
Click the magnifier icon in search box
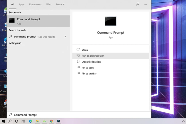point(10,115)
